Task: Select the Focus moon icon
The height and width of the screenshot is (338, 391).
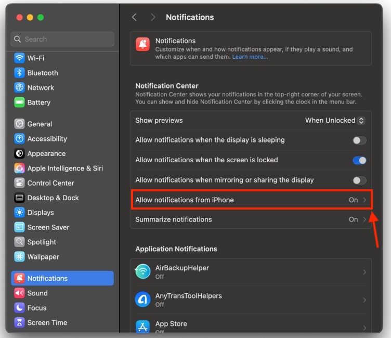Action: click(x=19, y=308)
